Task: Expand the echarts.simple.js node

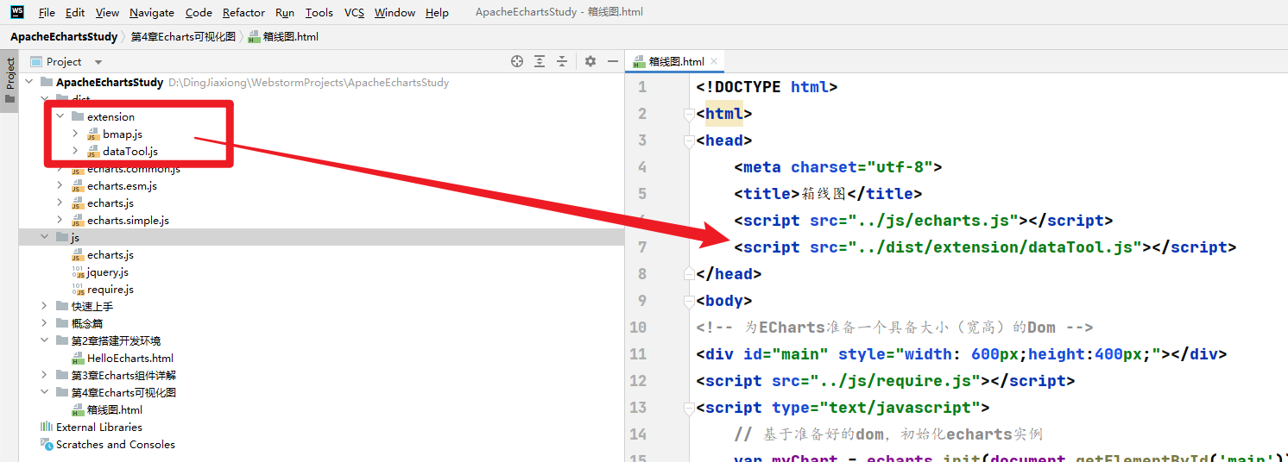Action: point(60,220)
